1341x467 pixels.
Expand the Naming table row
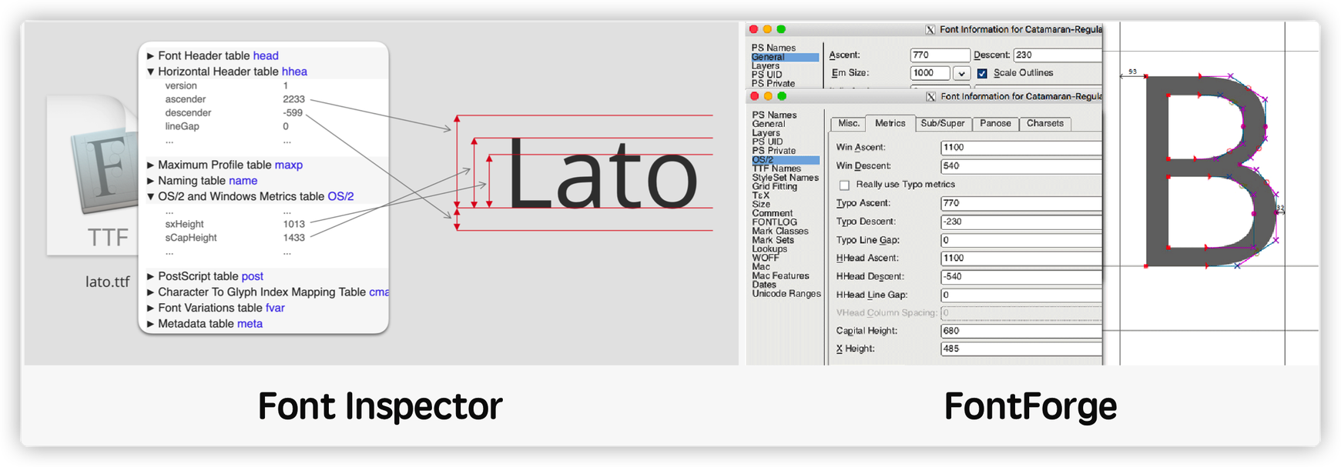(151, 181)
